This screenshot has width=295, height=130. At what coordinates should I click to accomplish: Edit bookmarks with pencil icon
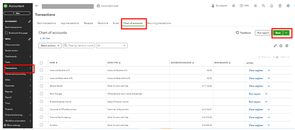click(x=30, y=21)
